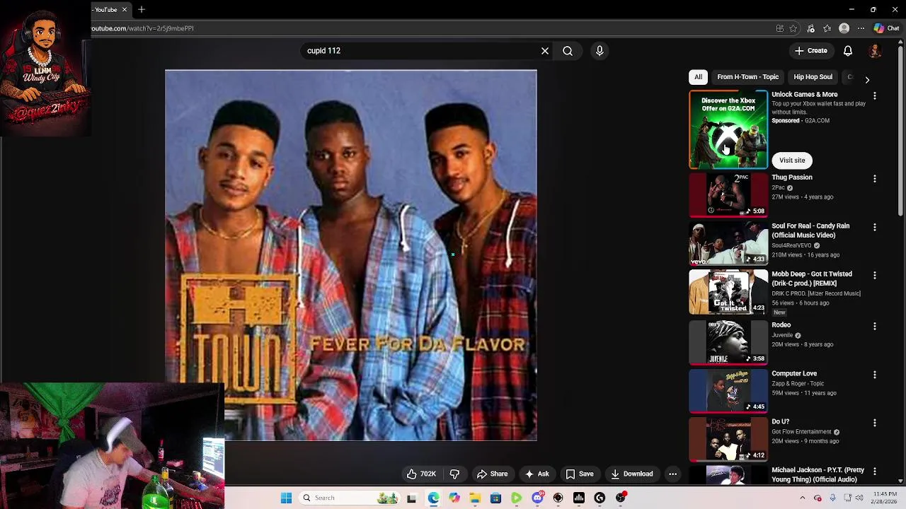This screenshot has width=906, height=509.
Task: Open options menu for Computer Love video
Action: [x=875, y=375]
